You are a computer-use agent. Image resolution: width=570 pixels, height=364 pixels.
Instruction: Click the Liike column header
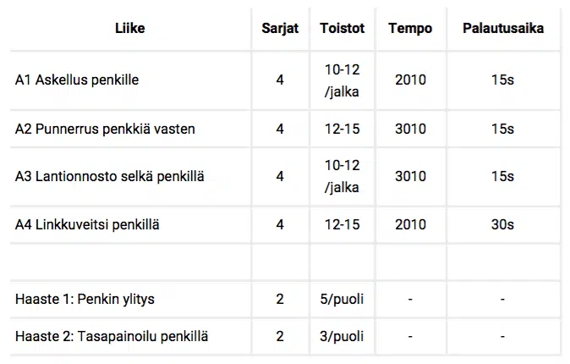coord(129,29)
